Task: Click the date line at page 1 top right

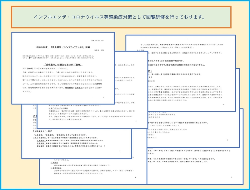Action: (97, 41)
